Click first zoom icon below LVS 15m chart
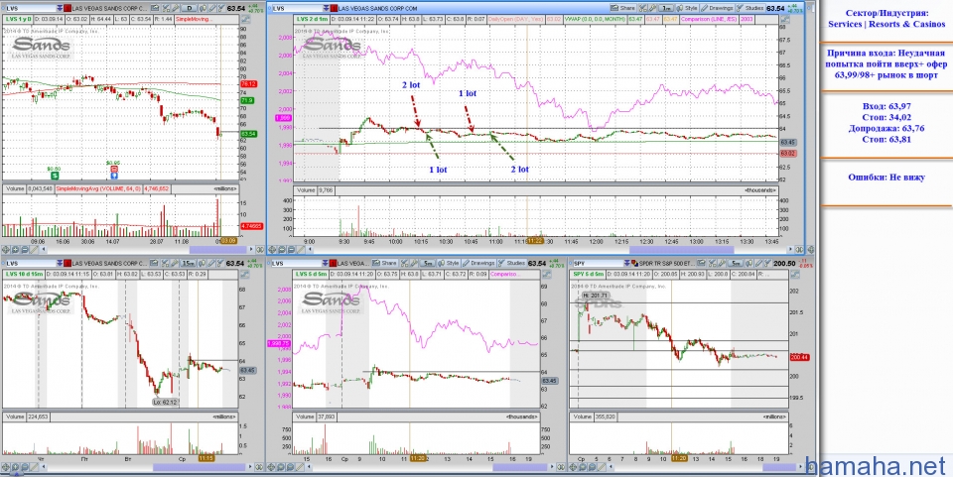The height and width of the screenshot is (477, 953). coord(6,467)
